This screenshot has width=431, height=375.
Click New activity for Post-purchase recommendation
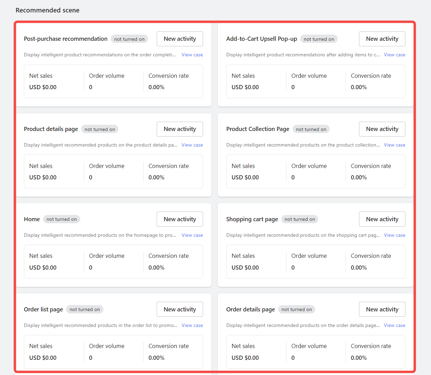(x=180, y=39)
